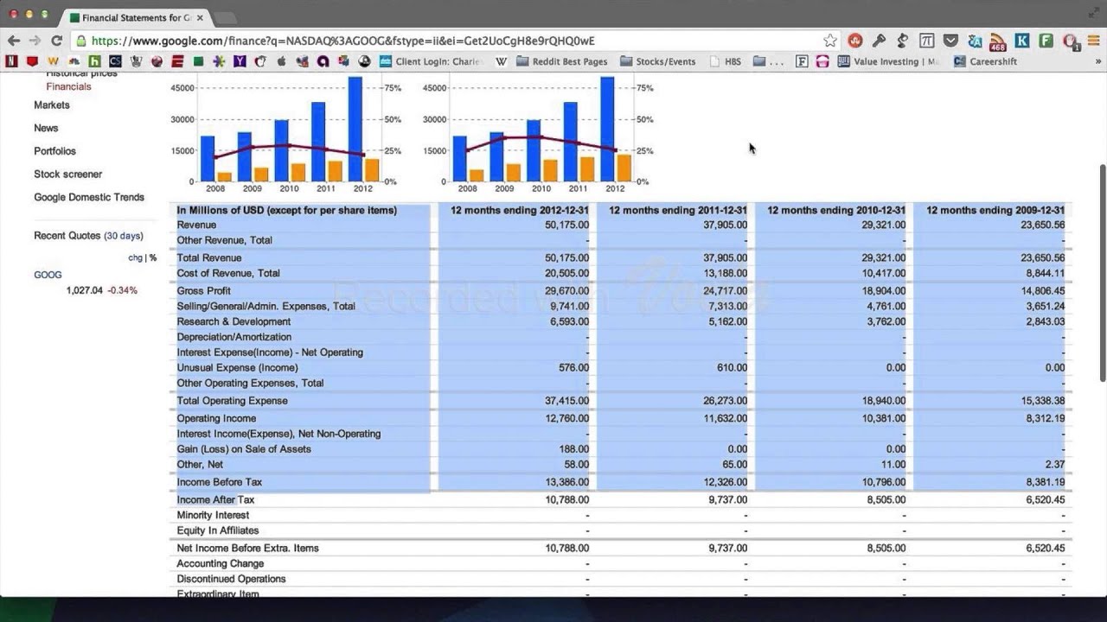Go to Financials in the sidebar

pos(68,86)
